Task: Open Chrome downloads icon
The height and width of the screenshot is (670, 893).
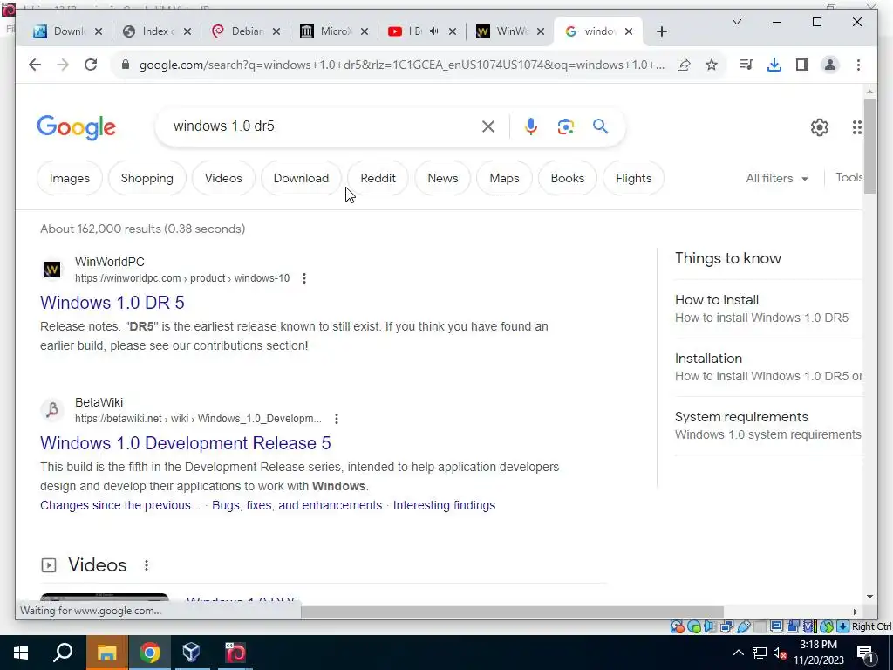Action: [x=774, y=65]
